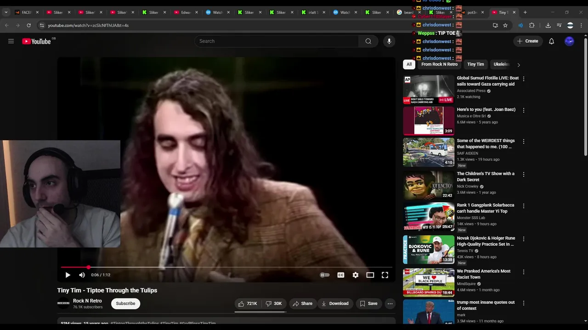Viewport: 588px width, 330px height.
Task: Open The Children's TV Show thumbnail
Action: [x=429, y=185]
